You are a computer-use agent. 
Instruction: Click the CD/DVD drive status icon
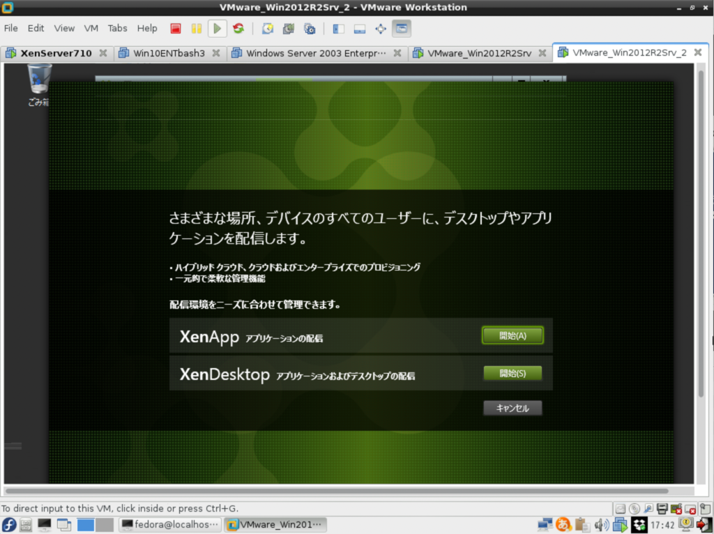click(x=635, y=508)
